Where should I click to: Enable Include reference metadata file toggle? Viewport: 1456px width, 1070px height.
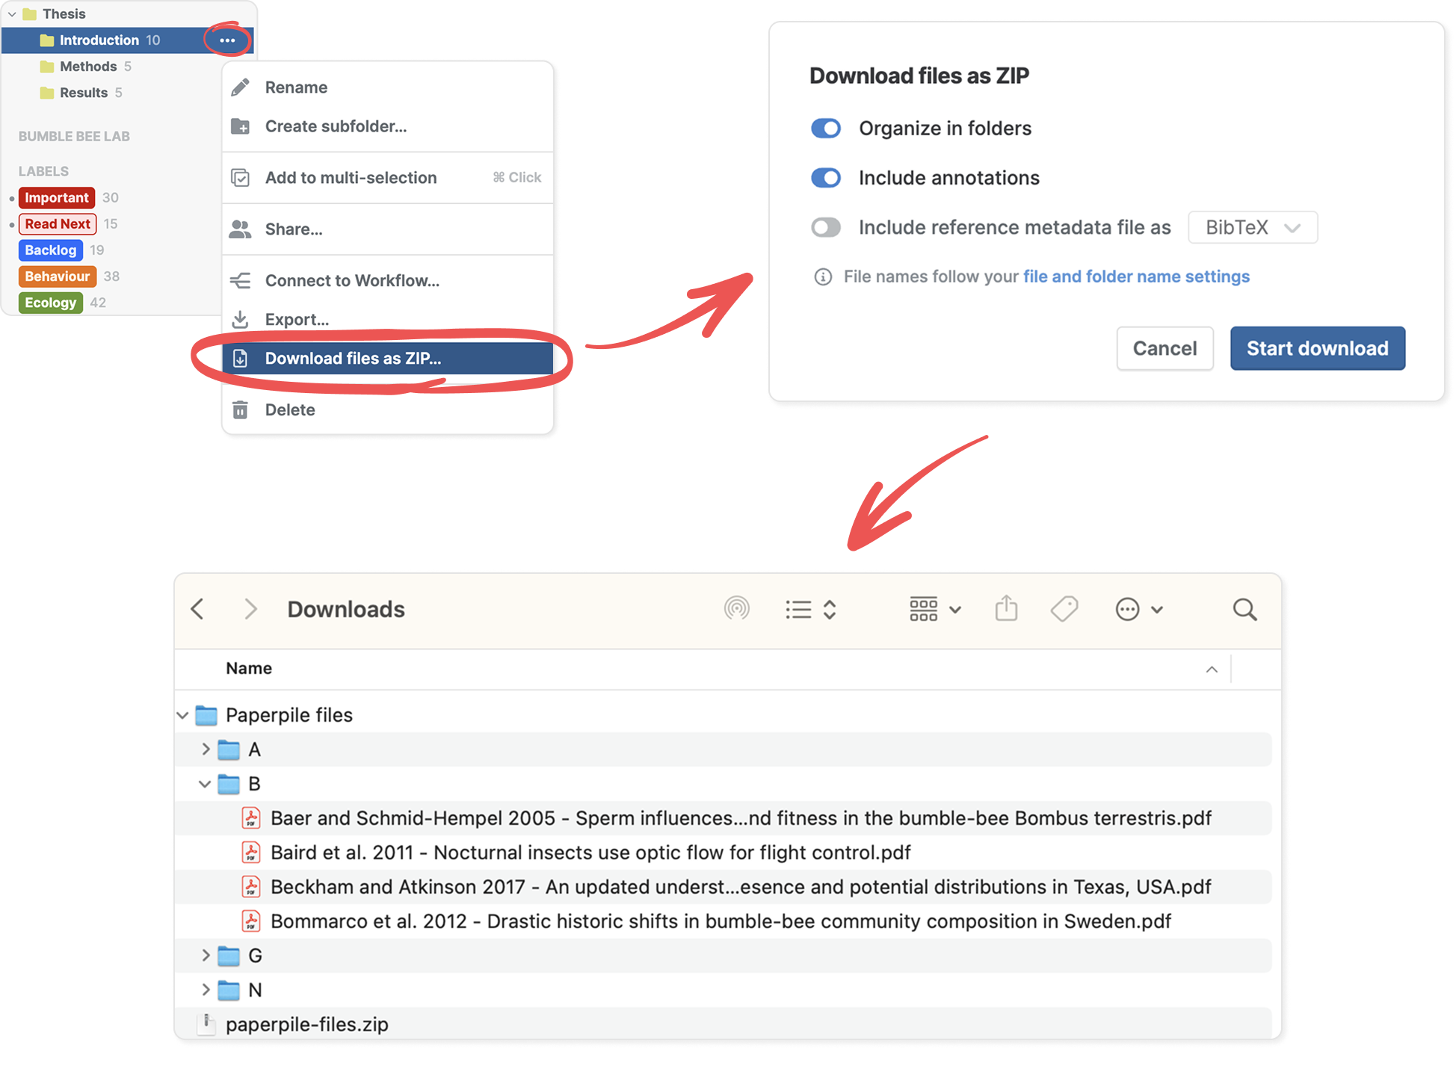(826, 227)
